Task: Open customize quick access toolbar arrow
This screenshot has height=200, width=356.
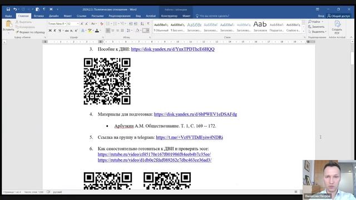Action: coord(57,9)
